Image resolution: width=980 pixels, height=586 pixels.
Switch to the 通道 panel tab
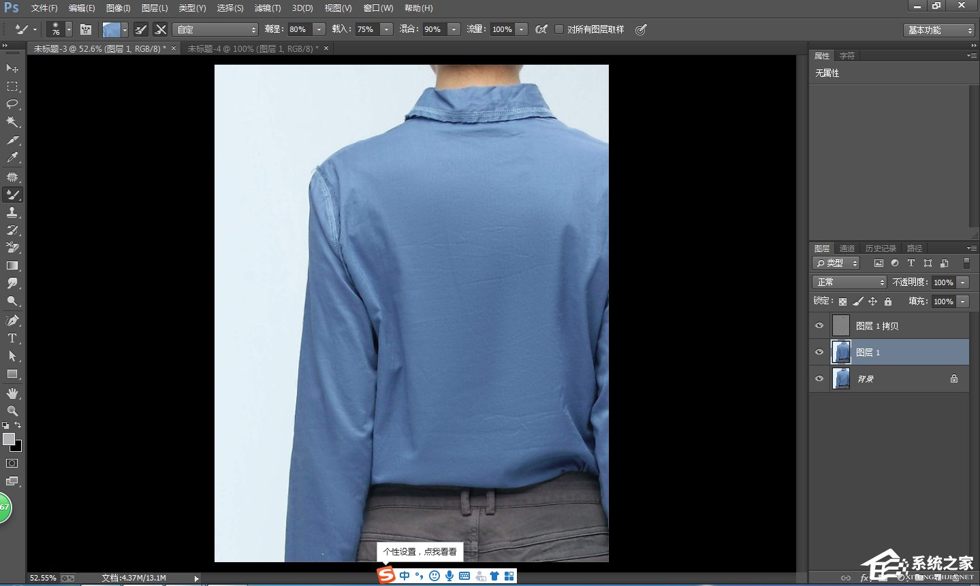[x=847, y=248]
